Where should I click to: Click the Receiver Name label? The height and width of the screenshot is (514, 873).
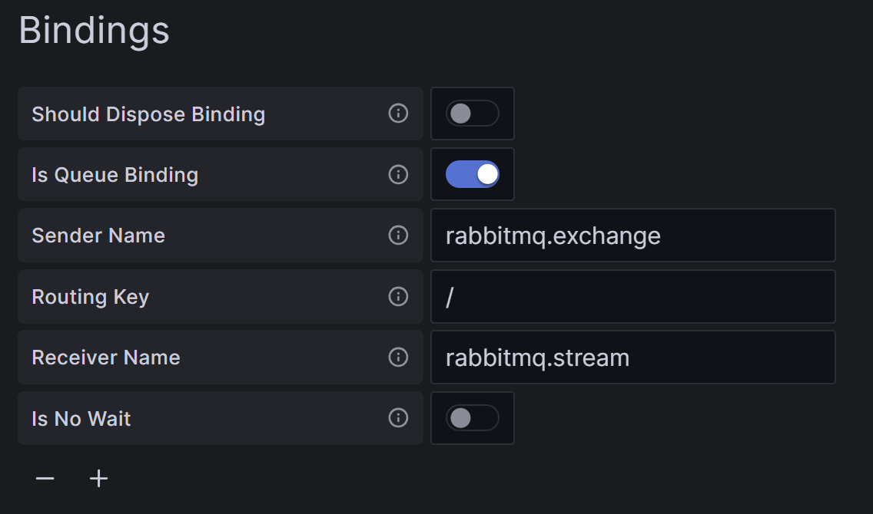(106, 357)
